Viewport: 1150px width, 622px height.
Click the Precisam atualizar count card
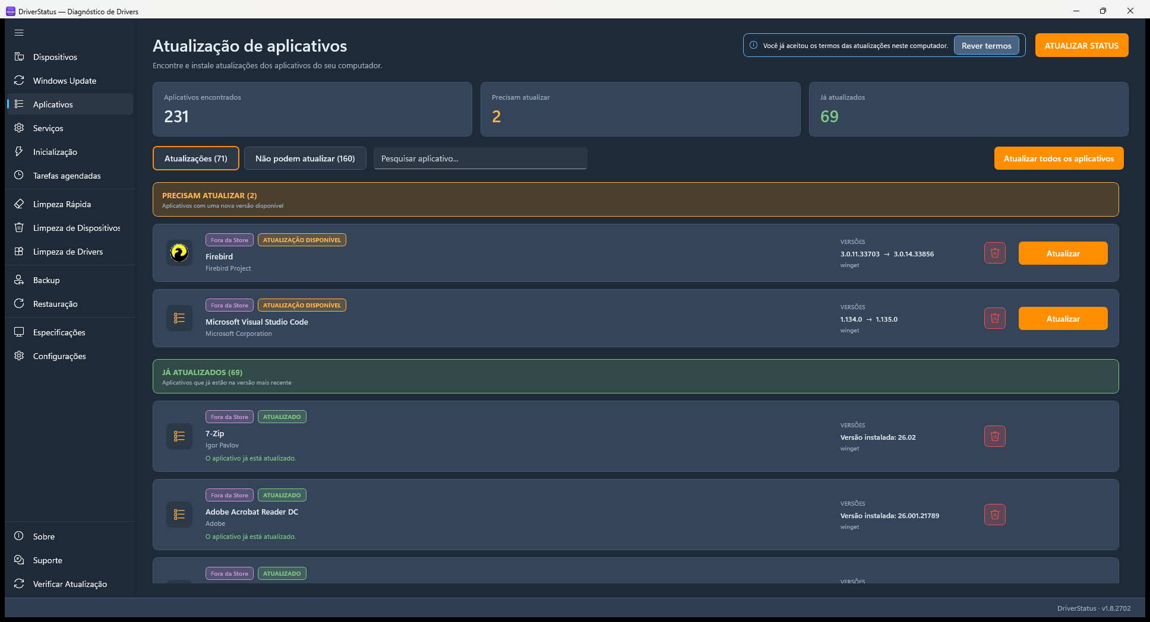[640, 109]
